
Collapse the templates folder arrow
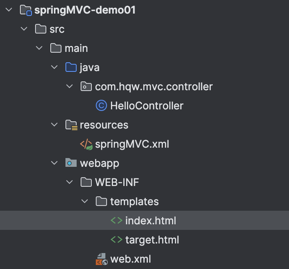pyautogui.click(x=85, y=202)
